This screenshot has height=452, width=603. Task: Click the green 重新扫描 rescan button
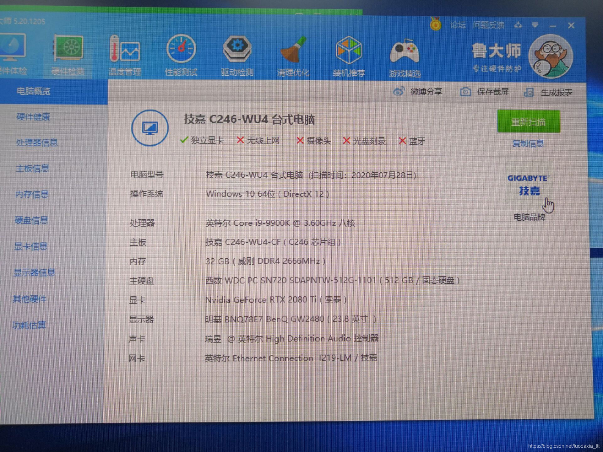(x=529, y=121)
